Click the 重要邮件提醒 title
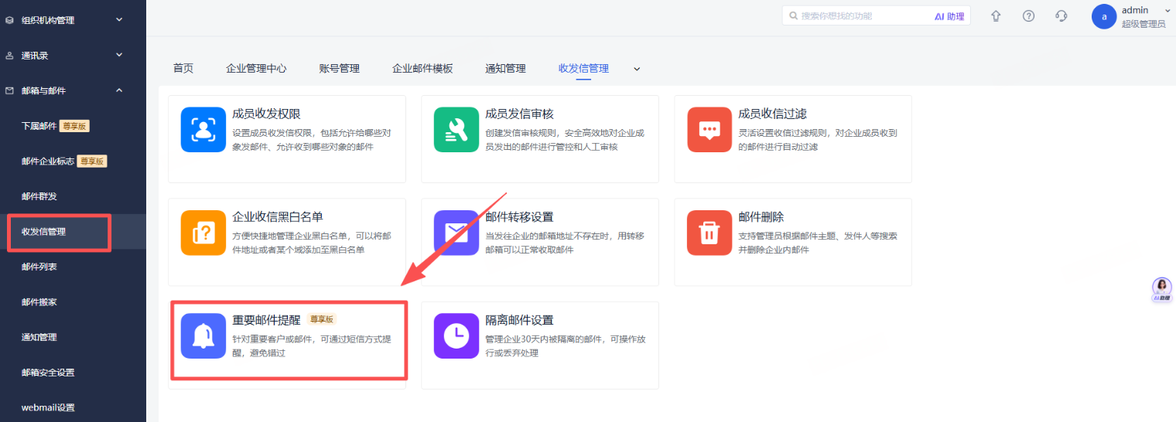Screen dimensions: 1176x422 266,320
